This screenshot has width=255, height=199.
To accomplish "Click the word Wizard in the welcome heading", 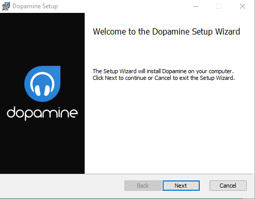I will click(x=228, y=32).
